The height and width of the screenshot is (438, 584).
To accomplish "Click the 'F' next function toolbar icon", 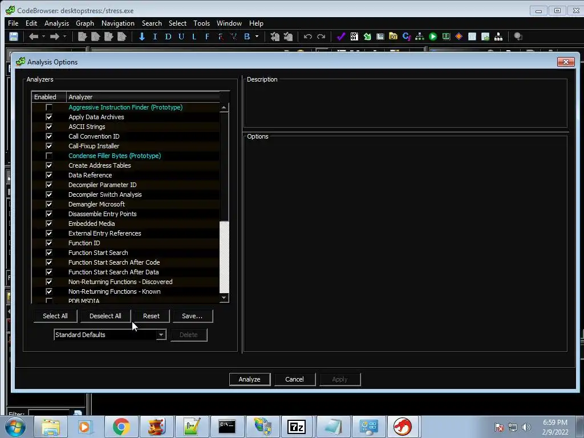I will (207, 36).
